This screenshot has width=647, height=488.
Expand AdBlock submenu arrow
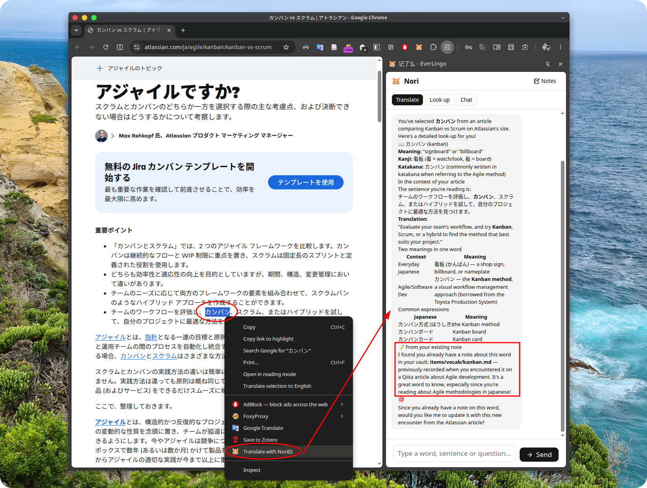click(x=342, y=404)
